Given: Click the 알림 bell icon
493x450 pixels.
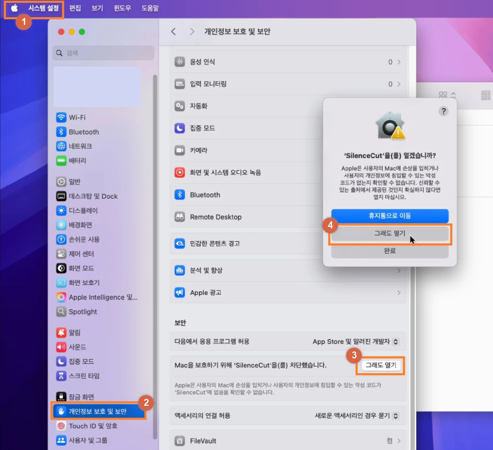Looking at the screenshot, I should [x=61, y=333].
